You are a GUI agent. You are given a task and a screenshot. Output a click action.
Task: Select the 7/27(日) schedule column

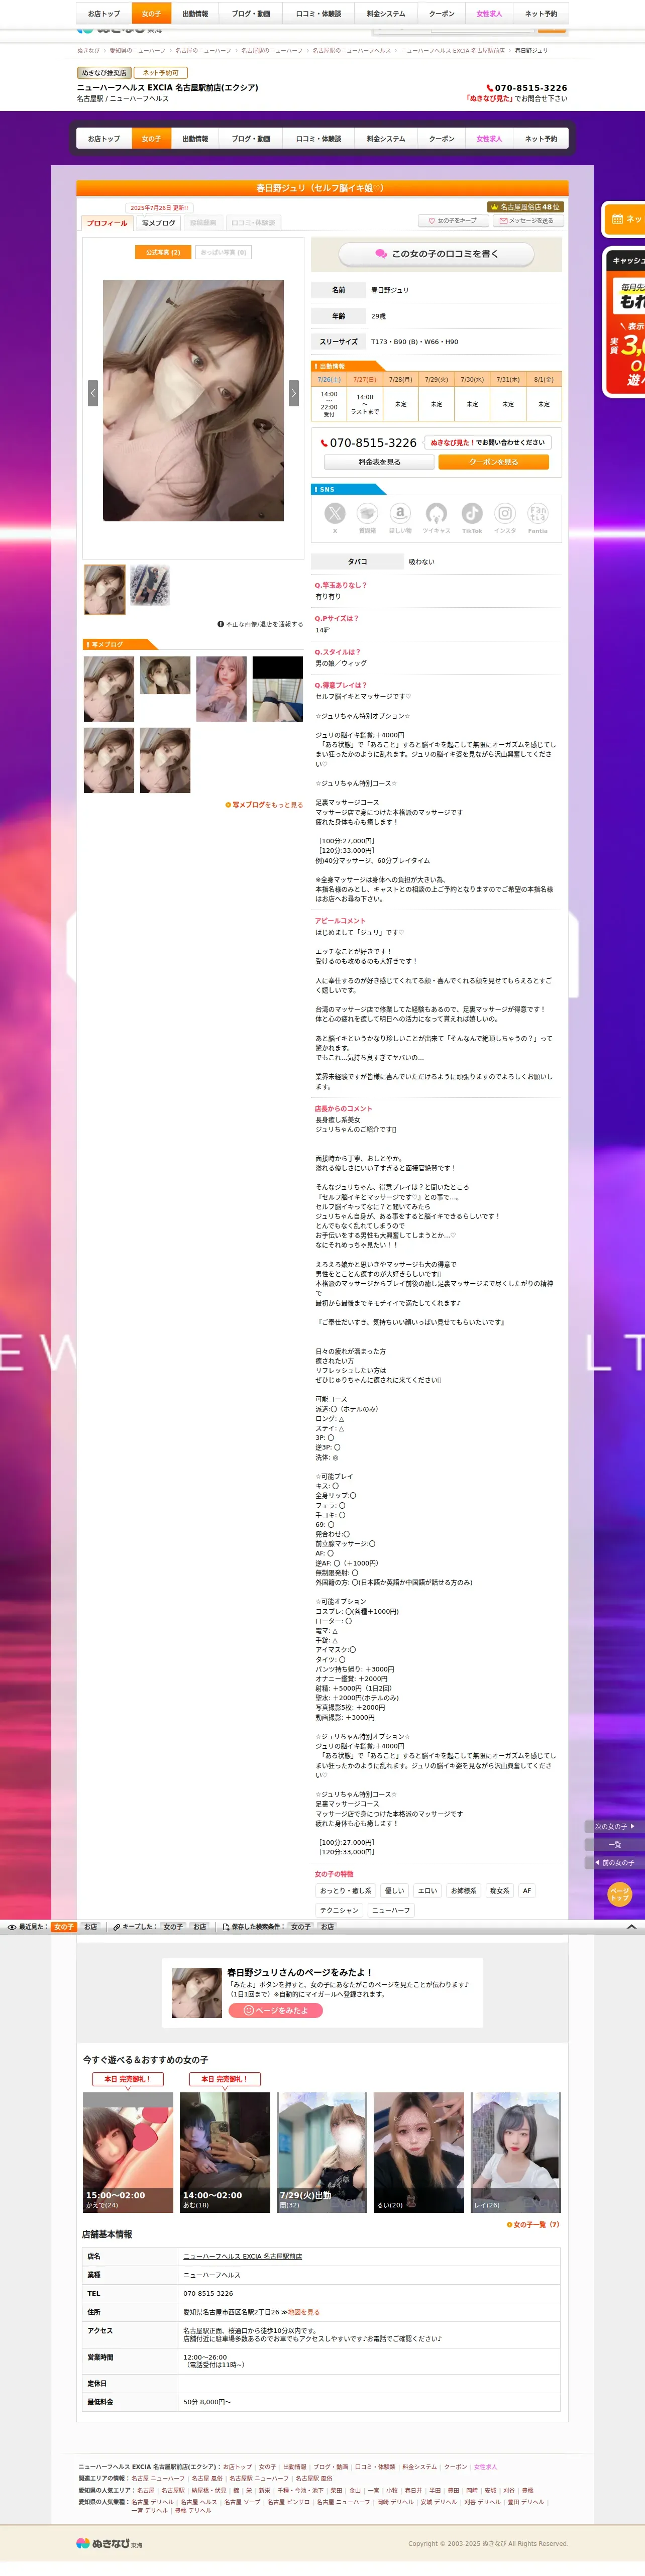(x=365, y=379)
